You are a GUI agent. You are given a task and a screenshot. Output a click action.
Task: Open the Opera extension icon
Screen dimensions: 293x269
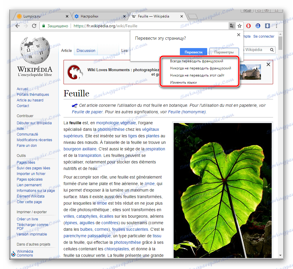point(248,26)
